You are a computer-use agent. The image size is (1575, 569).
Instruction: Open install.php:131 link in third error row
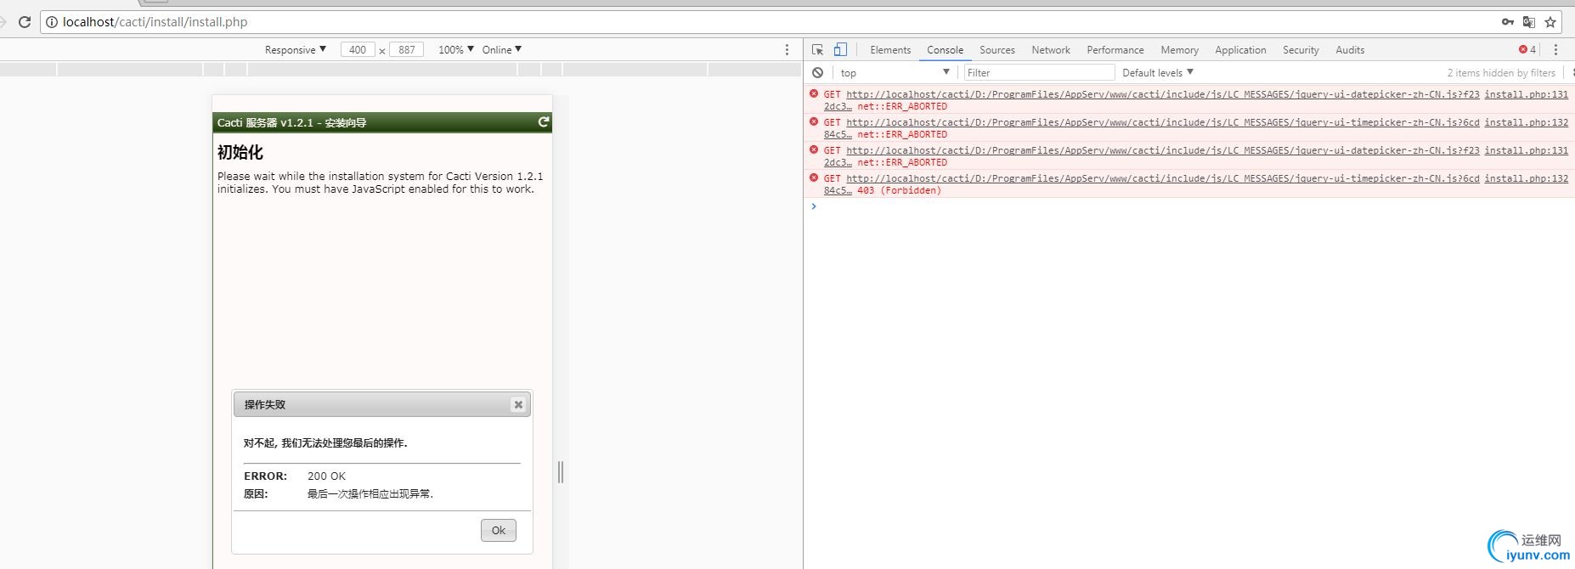point(1526,150)
